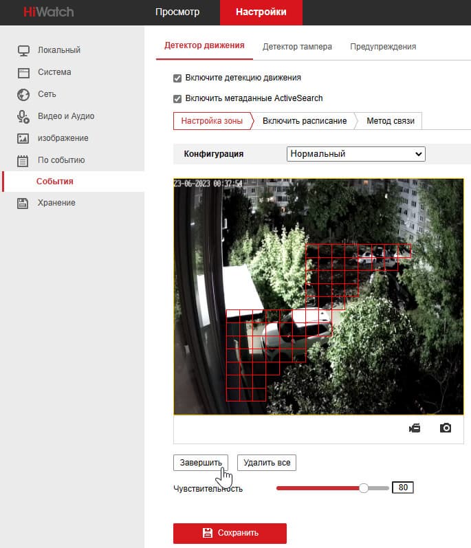
Task: Take a snapshot with the camera icon
Action: [x=446, y=428]
